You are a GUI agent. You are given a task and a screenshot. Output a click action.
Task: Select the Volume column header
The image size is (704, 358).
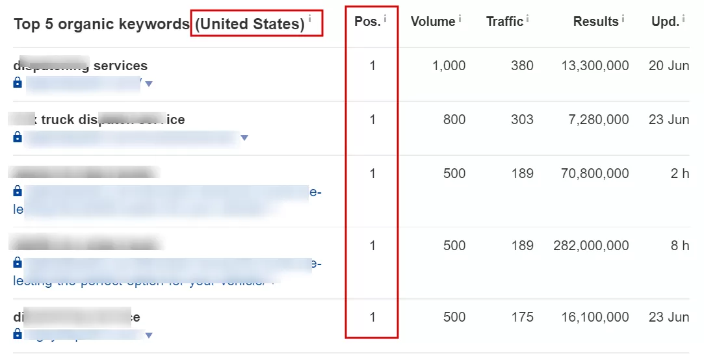[433, 21]
